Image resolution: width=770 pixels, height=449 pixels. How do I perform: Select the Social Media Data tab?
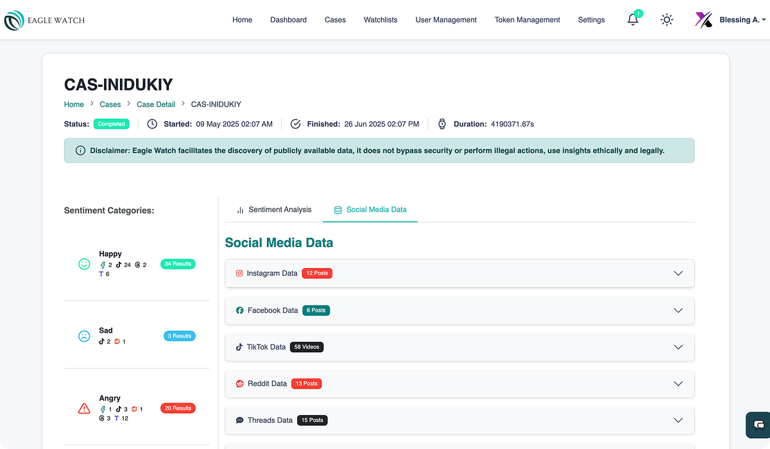[370, 210]
